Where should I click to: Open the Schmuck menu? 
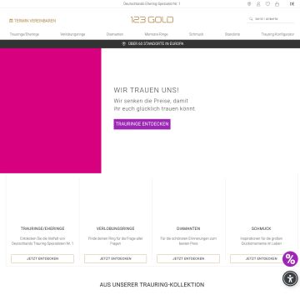click(x=196, y=34)
